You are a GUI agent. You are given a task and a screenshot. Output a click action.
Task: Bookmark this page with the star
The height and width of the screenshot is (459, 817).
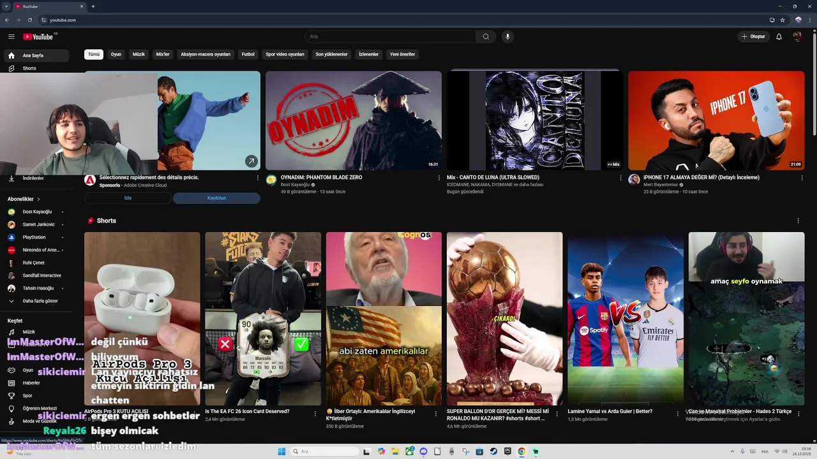coord(783,20)
